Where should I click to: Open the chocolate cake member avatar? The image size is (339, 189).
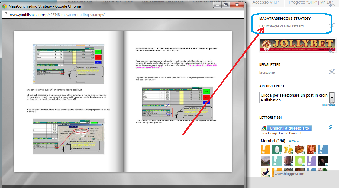tap(300, 149)
